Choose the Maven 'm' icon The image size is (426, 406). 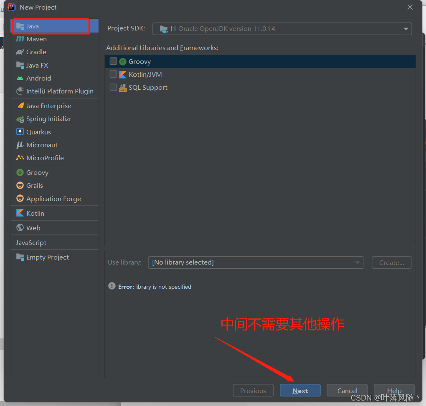(20, 39)
